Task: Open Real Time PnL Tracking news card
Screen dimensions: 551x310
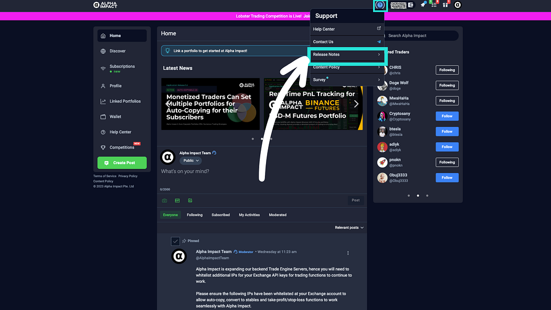Action: point(313,104)
